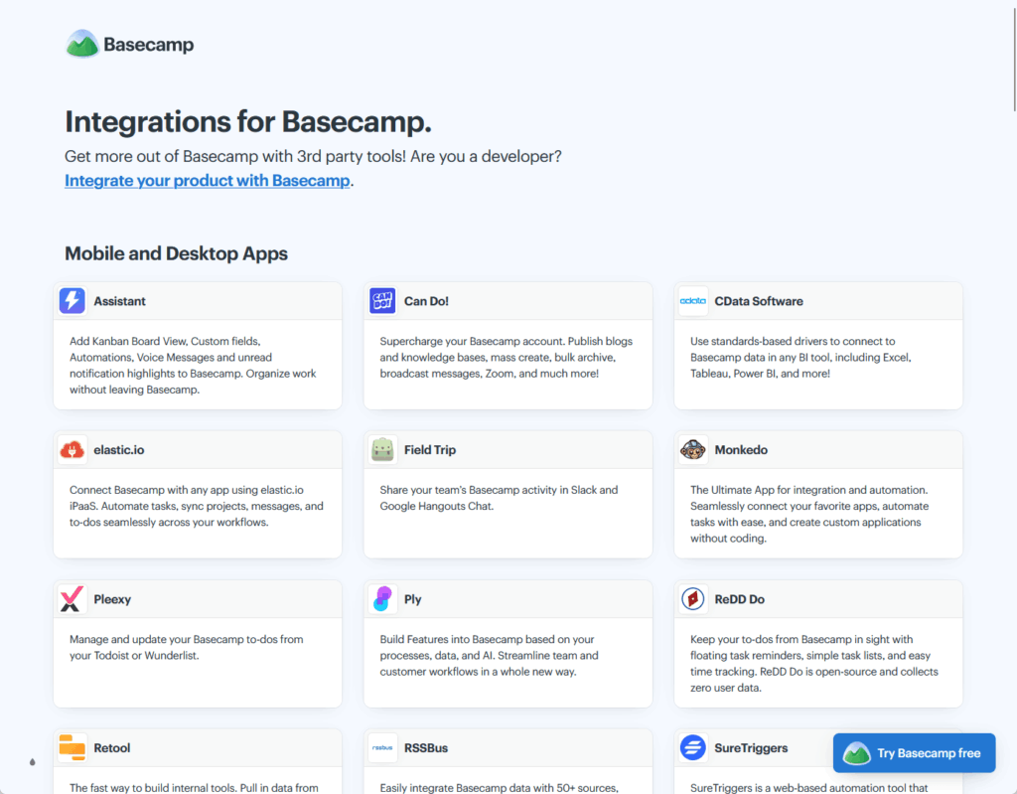
Task: Click the Basecamp mountain logo icon in header
Action: click(82, 44)
